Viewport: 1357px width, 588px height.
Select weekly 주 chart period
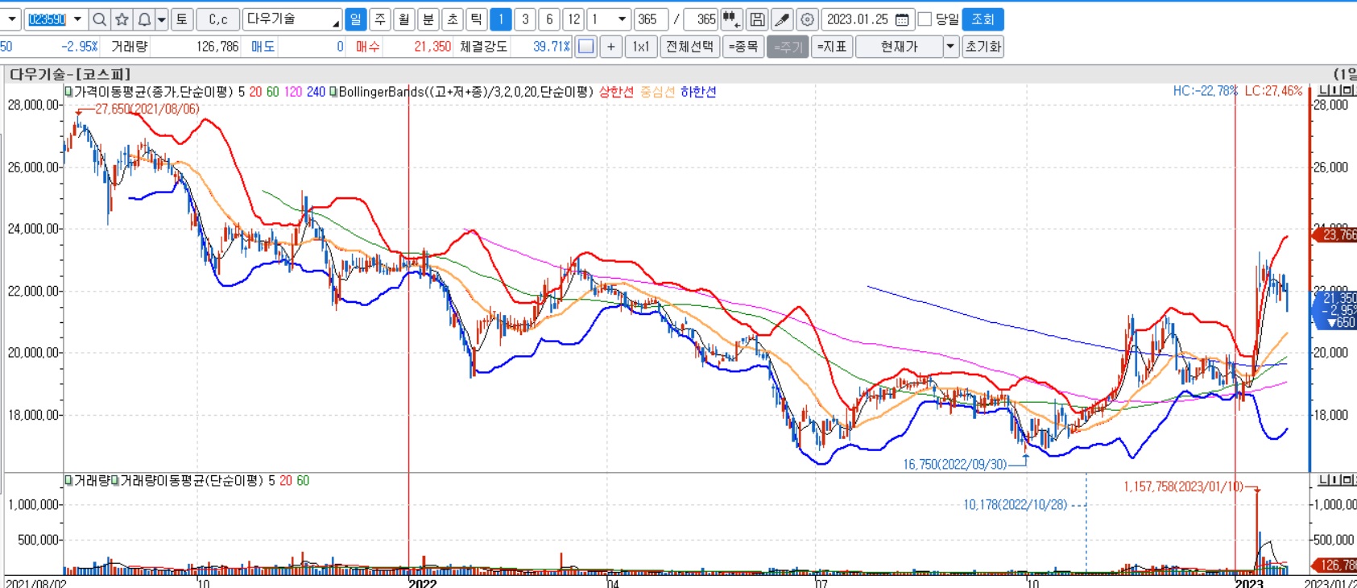point(380,19)
